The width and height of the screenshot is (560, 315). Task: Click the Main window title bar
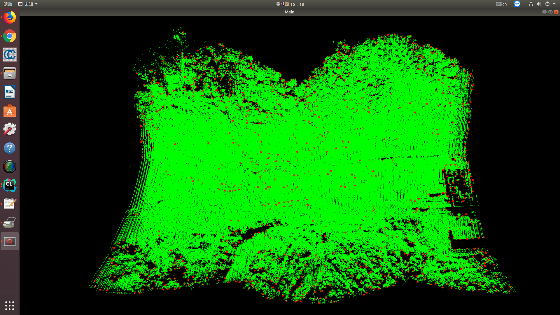click(290, 12)
